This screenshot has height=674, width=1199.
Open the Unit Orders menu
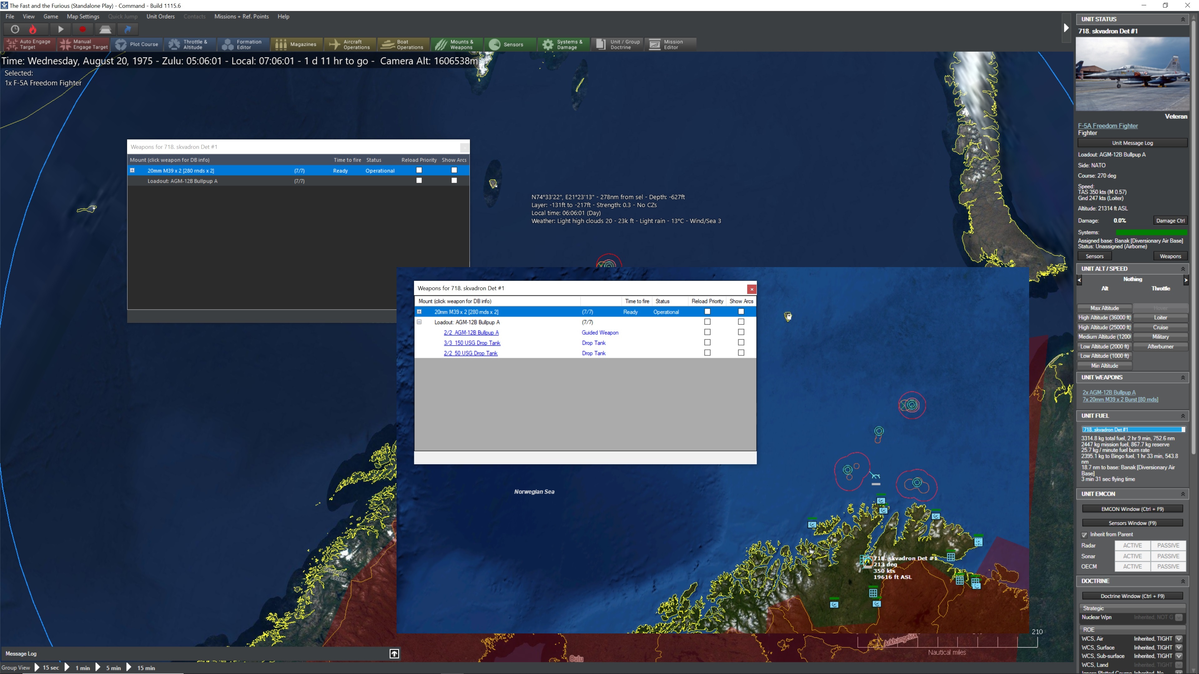coord(160,16)
